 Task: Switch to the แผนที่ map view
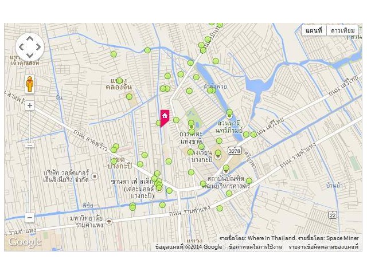(314, 30)
